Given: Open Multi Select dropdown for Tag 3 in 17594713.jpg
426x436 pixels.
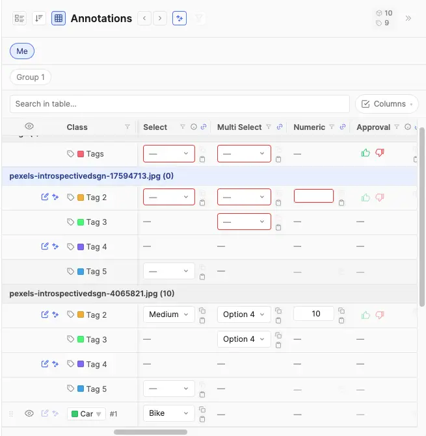Looking at the screenshot, I should click(244, 222).
